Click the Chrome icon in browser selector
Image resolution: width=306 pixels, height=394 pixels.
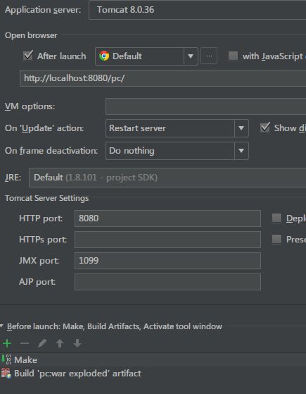point(104,56)
